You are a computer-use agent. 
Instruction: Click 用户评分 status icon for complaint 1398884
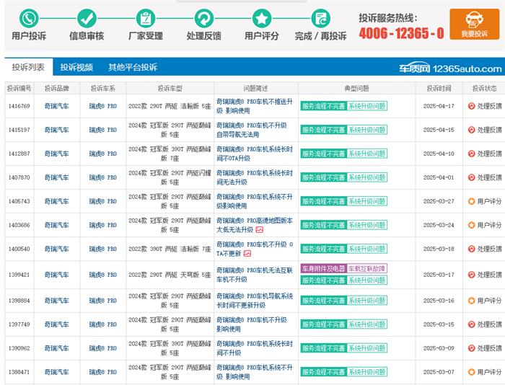[471, 301]
